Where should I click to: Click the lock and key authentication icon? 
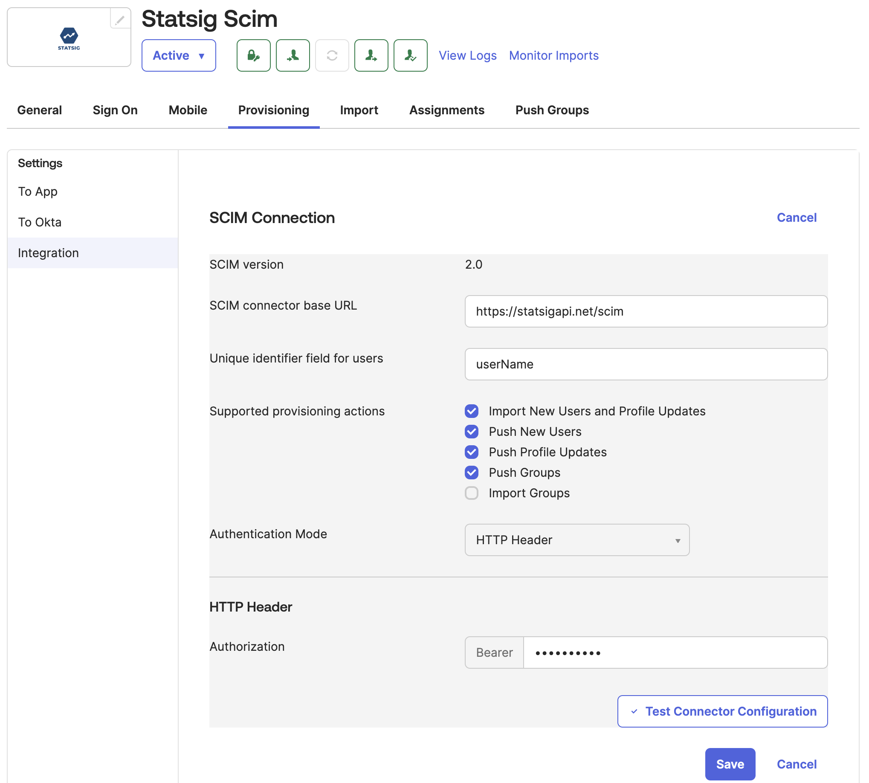[253, 55]
